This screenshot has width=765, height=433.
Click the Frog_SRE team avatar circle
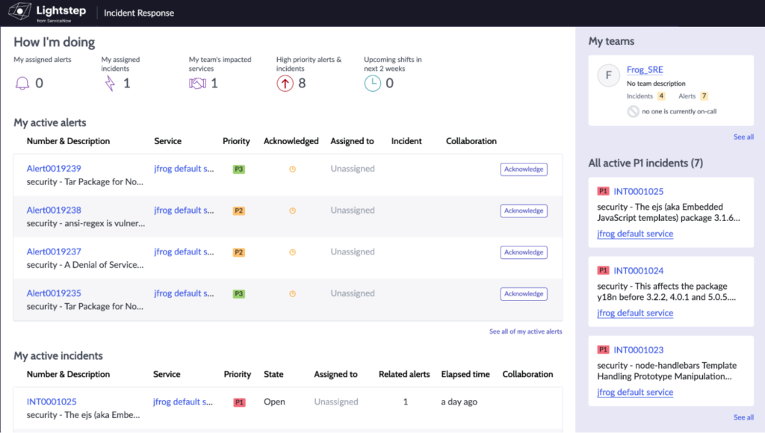pos(609,75)
